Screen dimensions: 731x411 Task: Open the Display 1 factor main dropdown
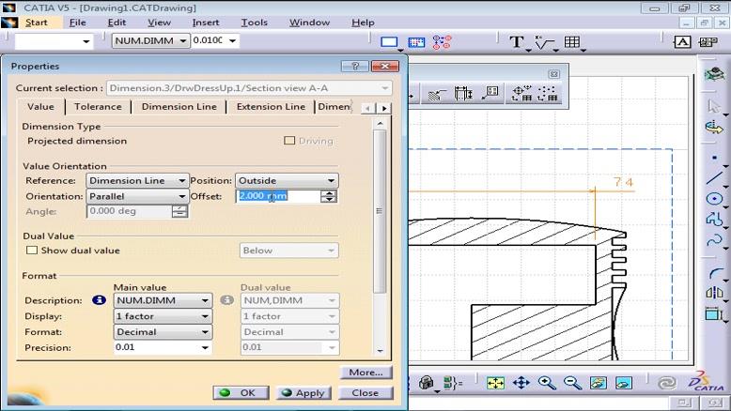pos(163,316)
